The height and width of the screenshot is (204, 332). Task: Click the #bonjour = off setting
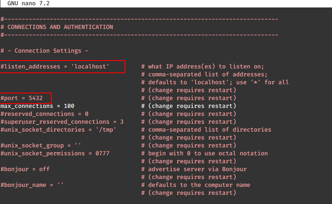(25, 169)
